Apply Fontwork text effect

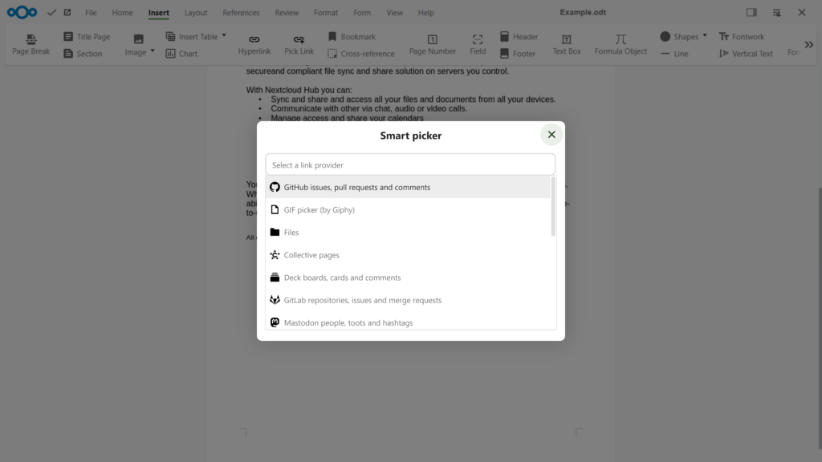(x=741, y=36)
